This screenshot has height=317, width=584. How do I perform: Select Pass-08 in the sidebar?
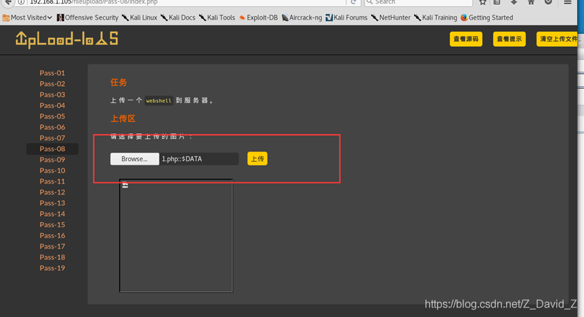(x=52, y=148)
